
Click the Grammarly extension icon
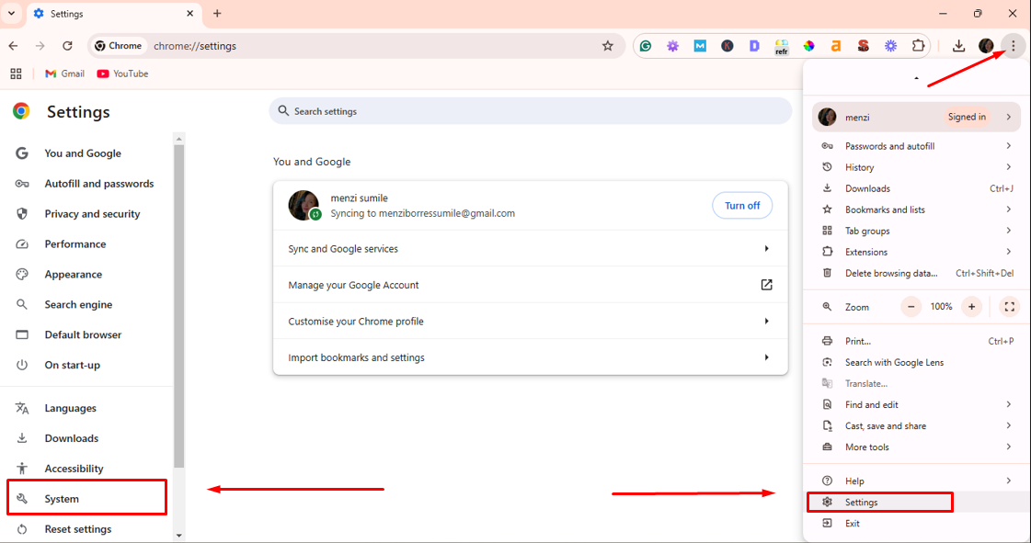click(x=646, y=46)
